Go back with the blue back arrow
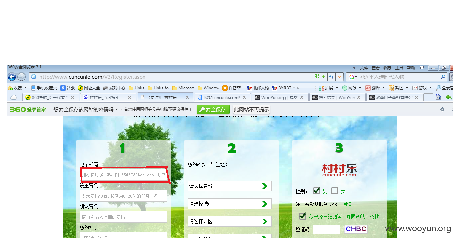 click(x=12, y=77)
